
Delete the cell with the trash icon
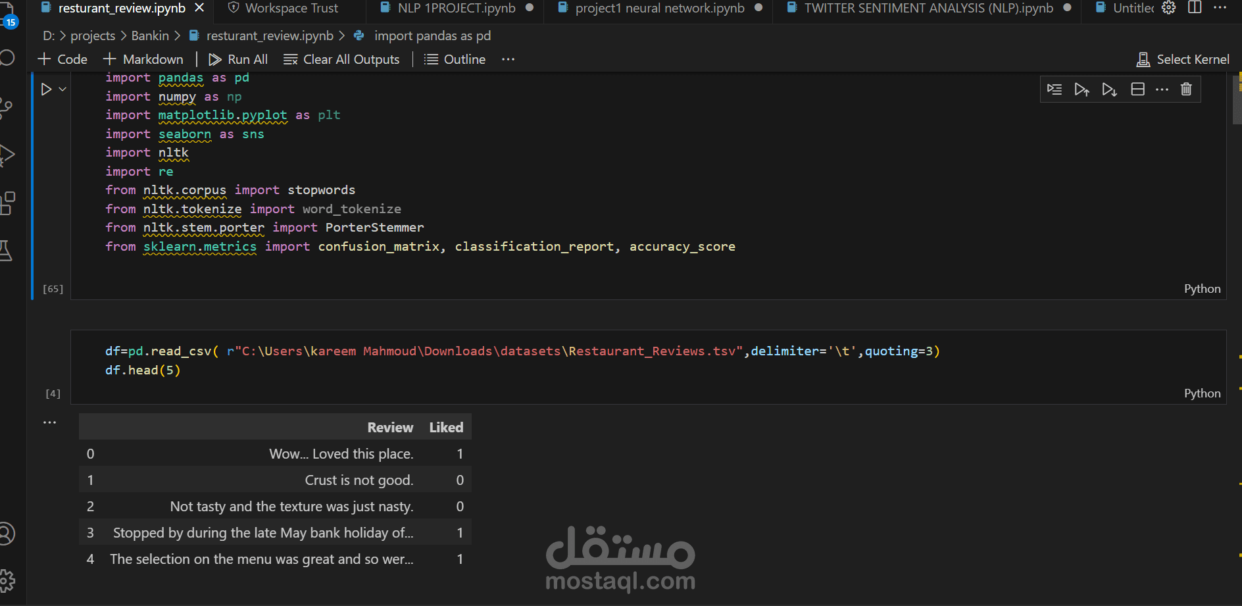point(1186,89)
